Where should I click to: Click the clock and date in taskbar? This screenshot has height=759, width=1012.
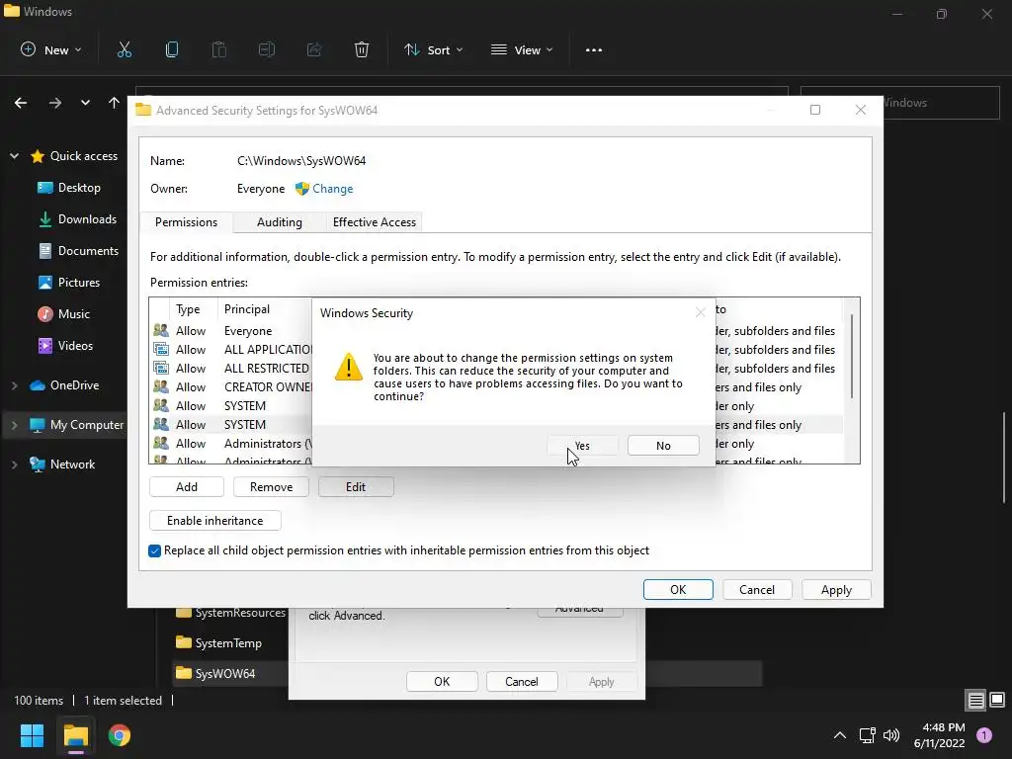(x=940, y=735)
